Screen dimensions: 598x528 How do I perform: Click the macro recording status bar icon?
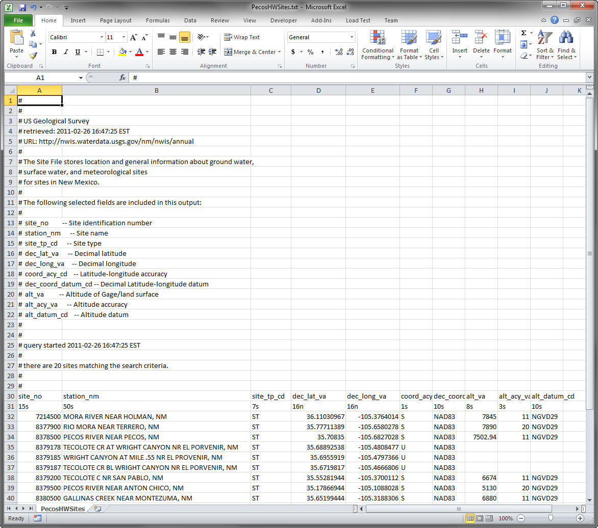37,518
